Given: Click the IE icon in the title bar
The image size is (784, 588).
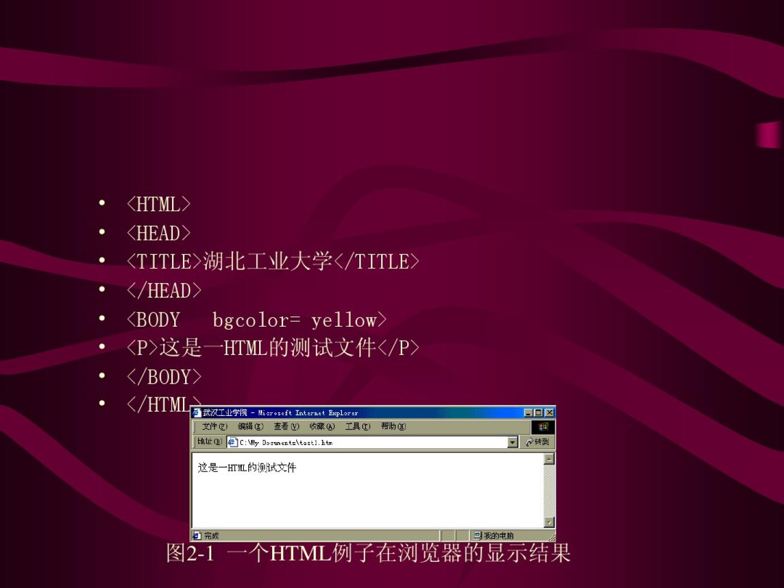Looking at the screenshot, I should tap(197, 413).
